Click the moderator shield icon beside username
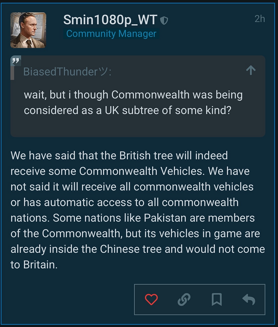278x327 pixels. coord(164,21)
